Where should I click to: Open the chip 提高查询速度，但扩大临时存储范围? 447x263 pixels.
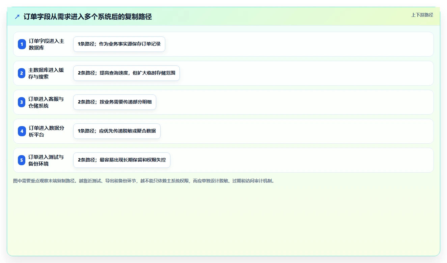pos(127,73)
